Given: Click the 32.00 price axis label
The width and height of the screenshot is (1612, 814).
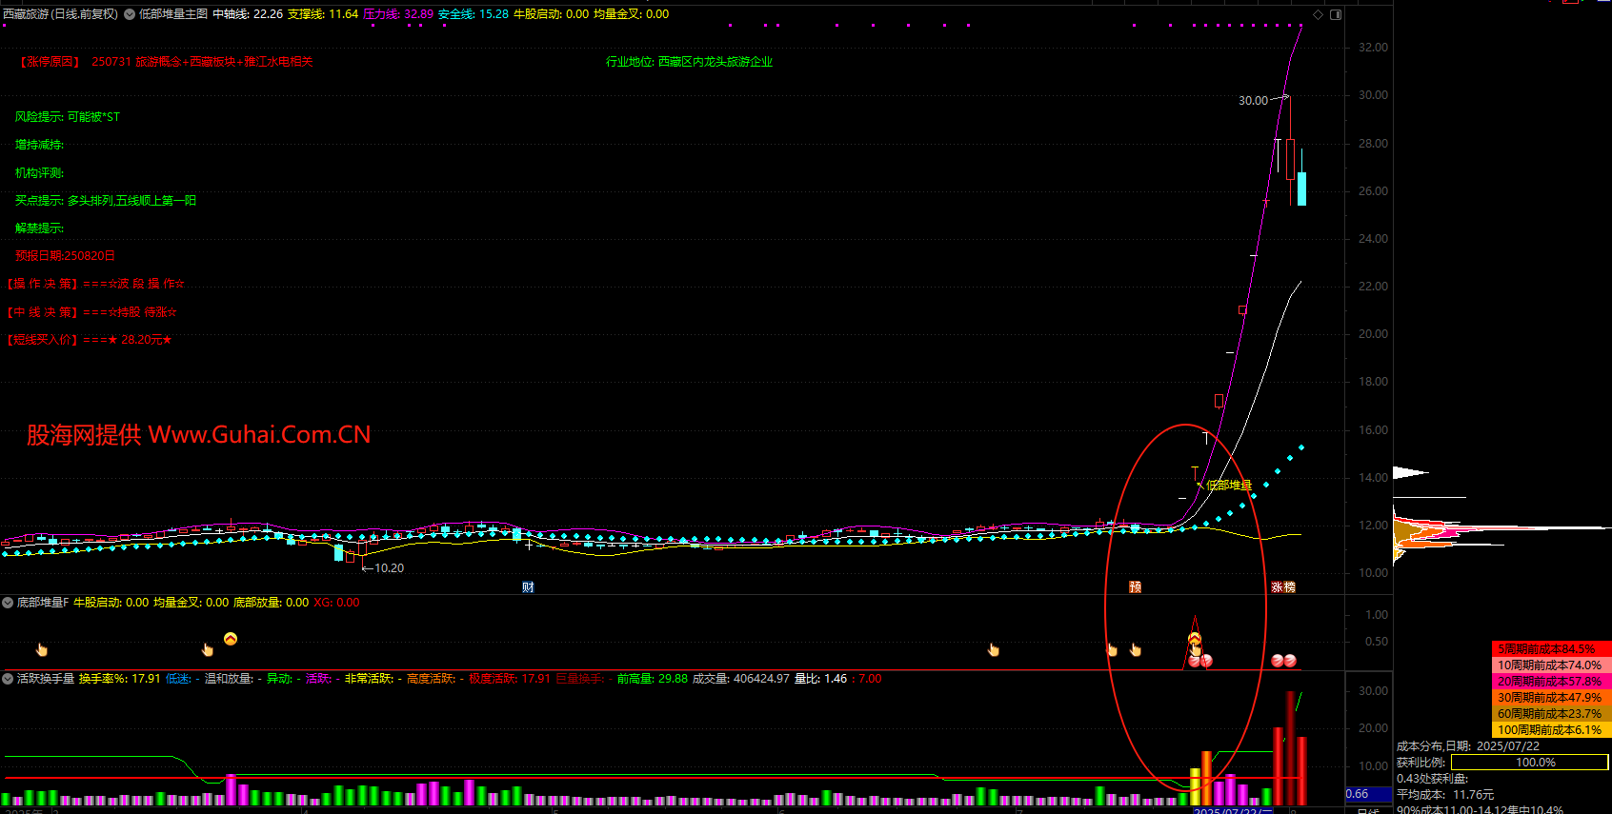Looking at the screenshot, I should click(x=1373, y=48).
